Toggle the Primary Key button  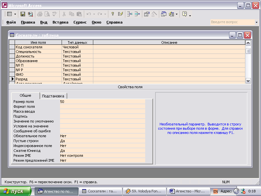click(113, 14)
